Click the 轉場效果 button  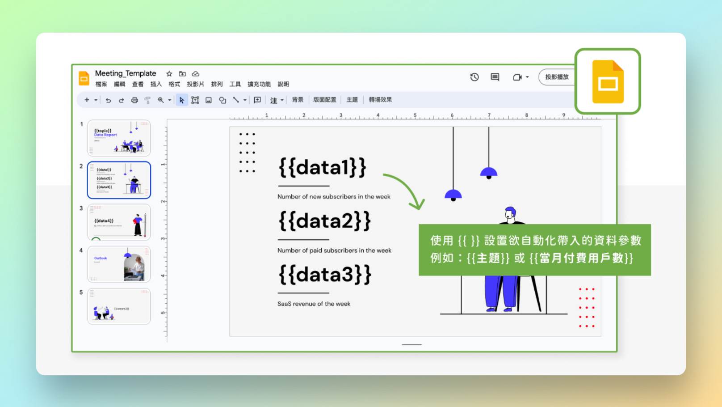[x=380, y=100]
